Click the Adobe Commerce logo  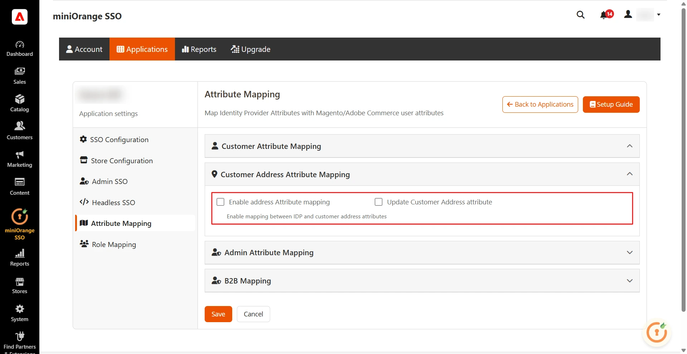click(20, 16)
